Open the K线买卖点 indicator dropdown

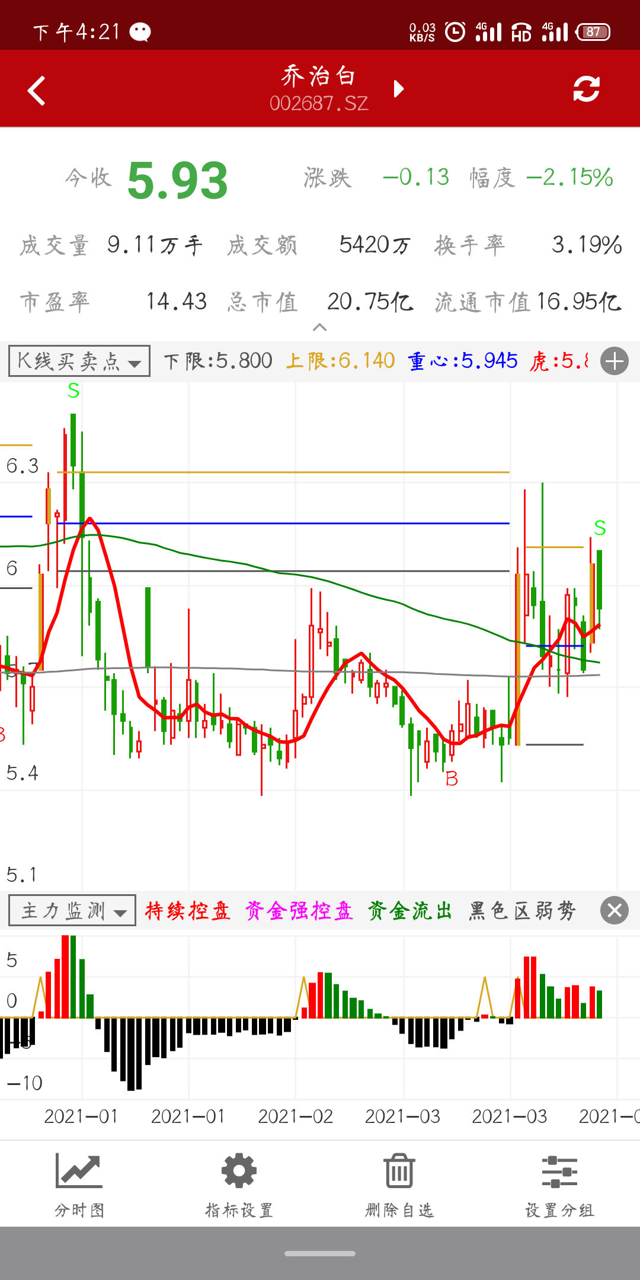[79, 361]
